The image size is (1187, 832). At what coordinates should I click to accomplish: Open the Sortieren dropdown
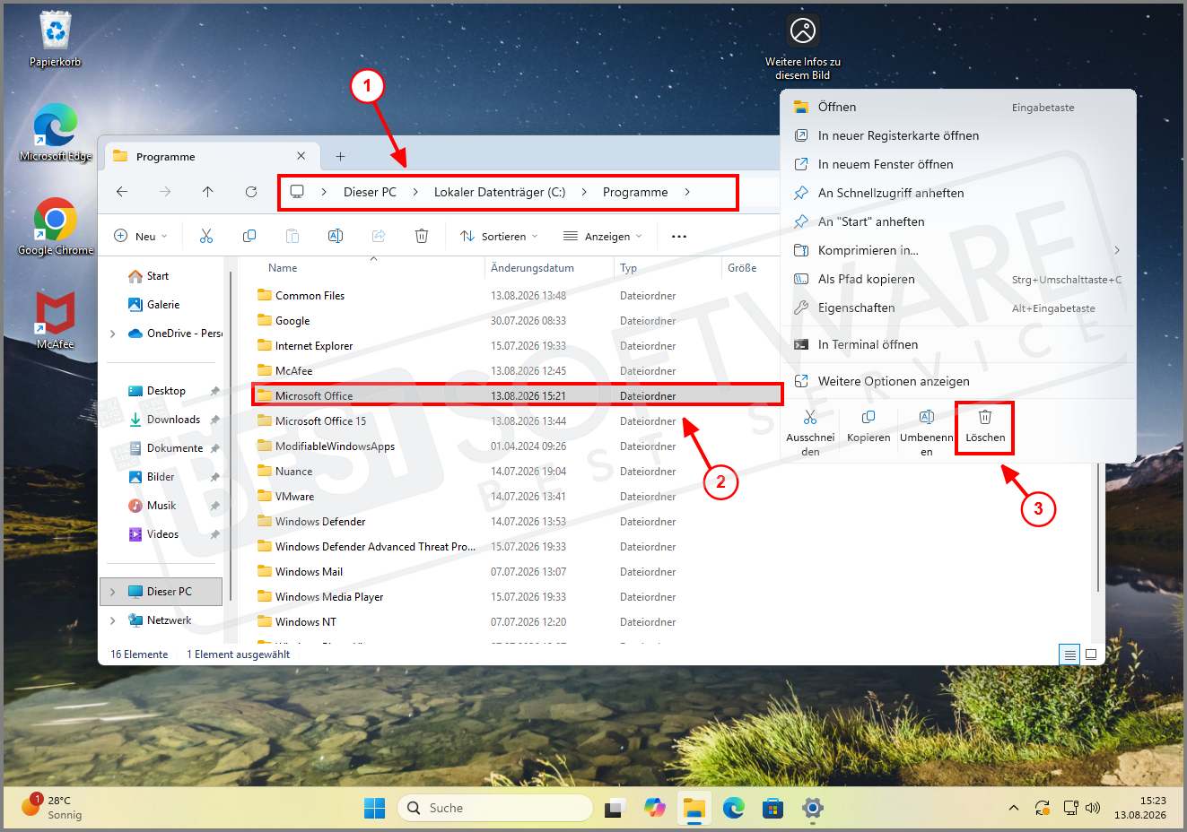click(x=499, y=236)
